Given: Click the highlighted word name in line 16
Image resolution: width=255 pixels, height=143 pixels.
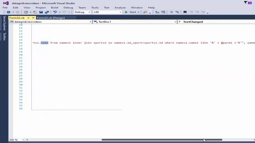Looking at the screenshot, I should point(44,43).
